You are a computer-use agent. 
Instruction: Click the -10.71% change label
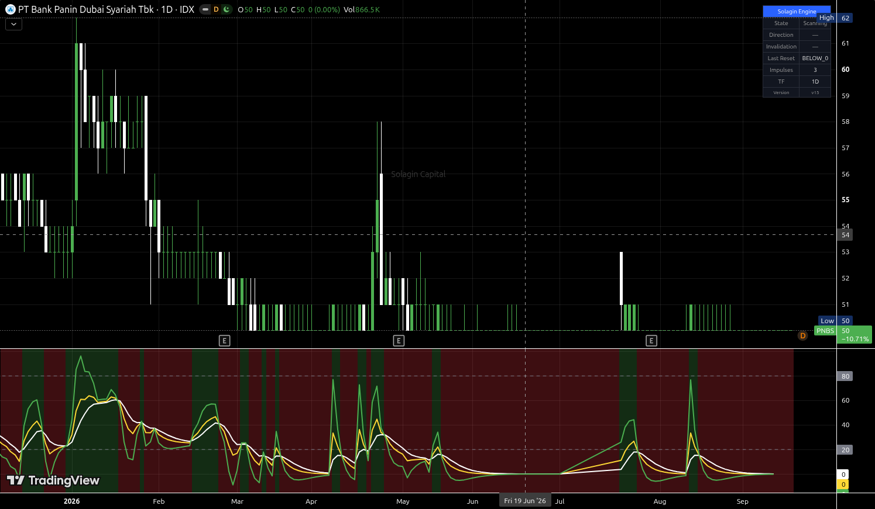point(855,339)
